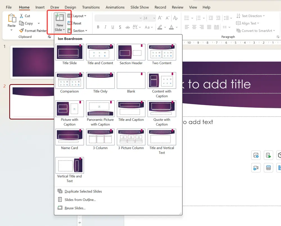Open the text highlight color control
Viewport: 281px width, 226px height.
[x=160, y=27]
